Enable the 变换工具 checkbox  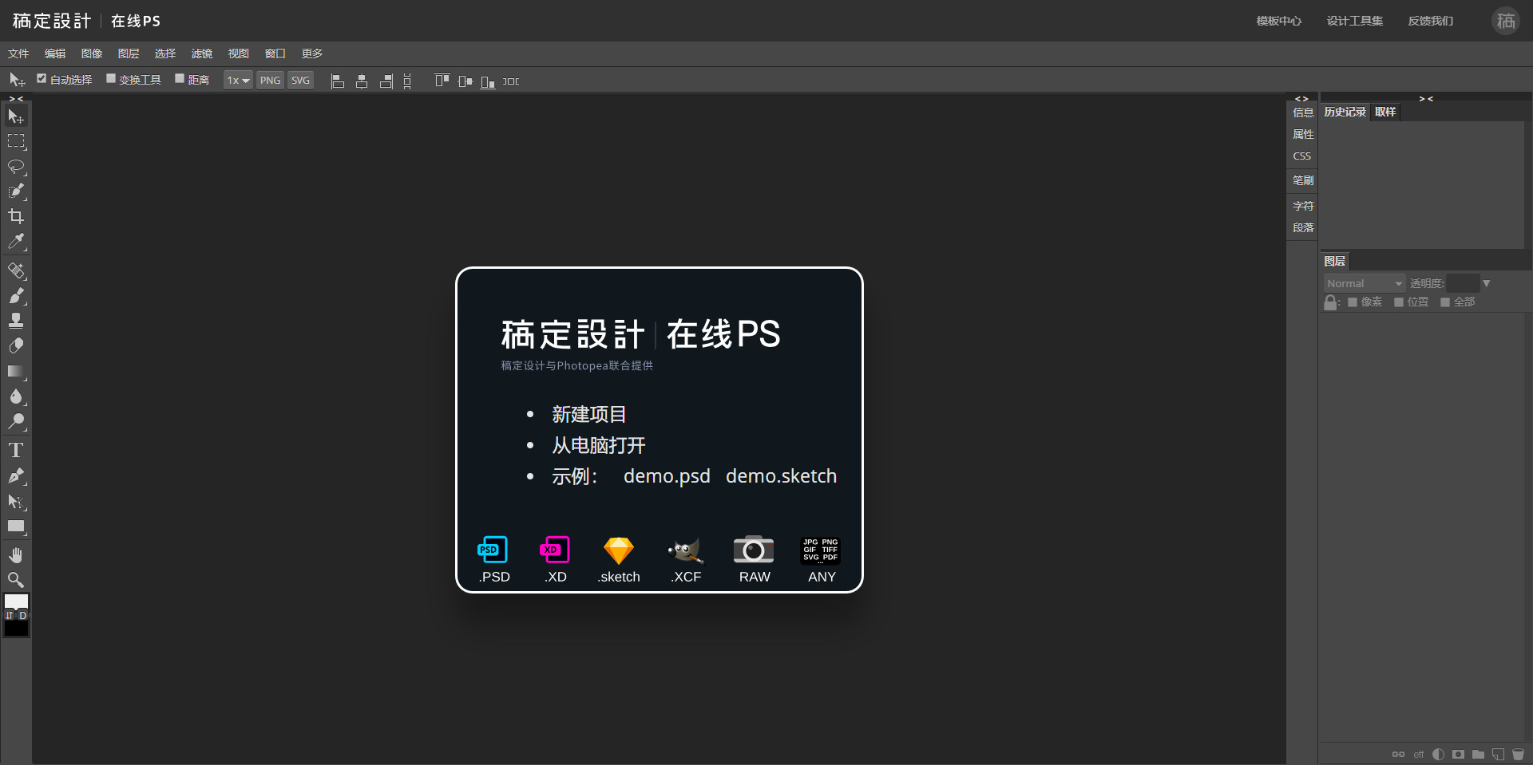click(111, 79)
